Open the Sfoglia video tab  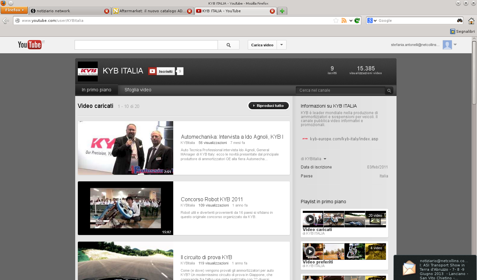pos(138,90)
